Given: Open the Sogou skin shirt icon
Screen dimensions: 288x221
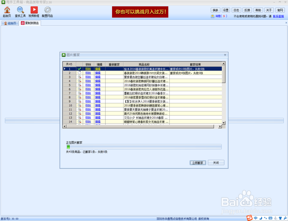Looking at the screenshot, I should (280, 218).
